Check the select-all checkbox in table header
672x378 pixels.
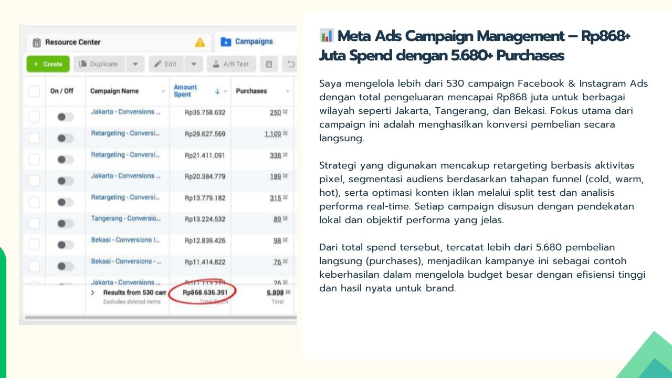tap(34, 91)
